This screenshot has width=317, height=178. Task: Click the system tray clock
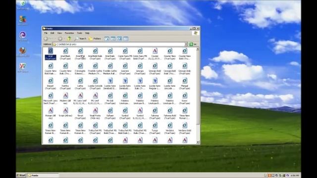[x=295, y=176]
